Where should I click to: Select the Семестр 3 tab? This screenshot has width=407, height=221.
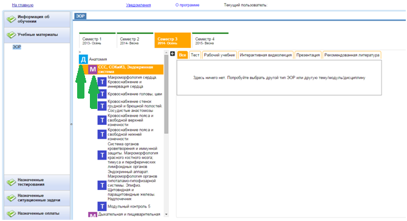pyautogui.click(x=173, y=41)
